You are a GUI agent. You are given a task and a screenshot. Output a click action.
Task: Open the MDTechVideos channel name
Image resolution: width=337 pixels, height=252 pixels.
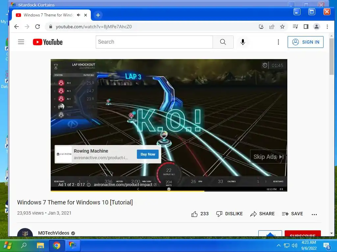pyautogui.click(x=54, y=233)
